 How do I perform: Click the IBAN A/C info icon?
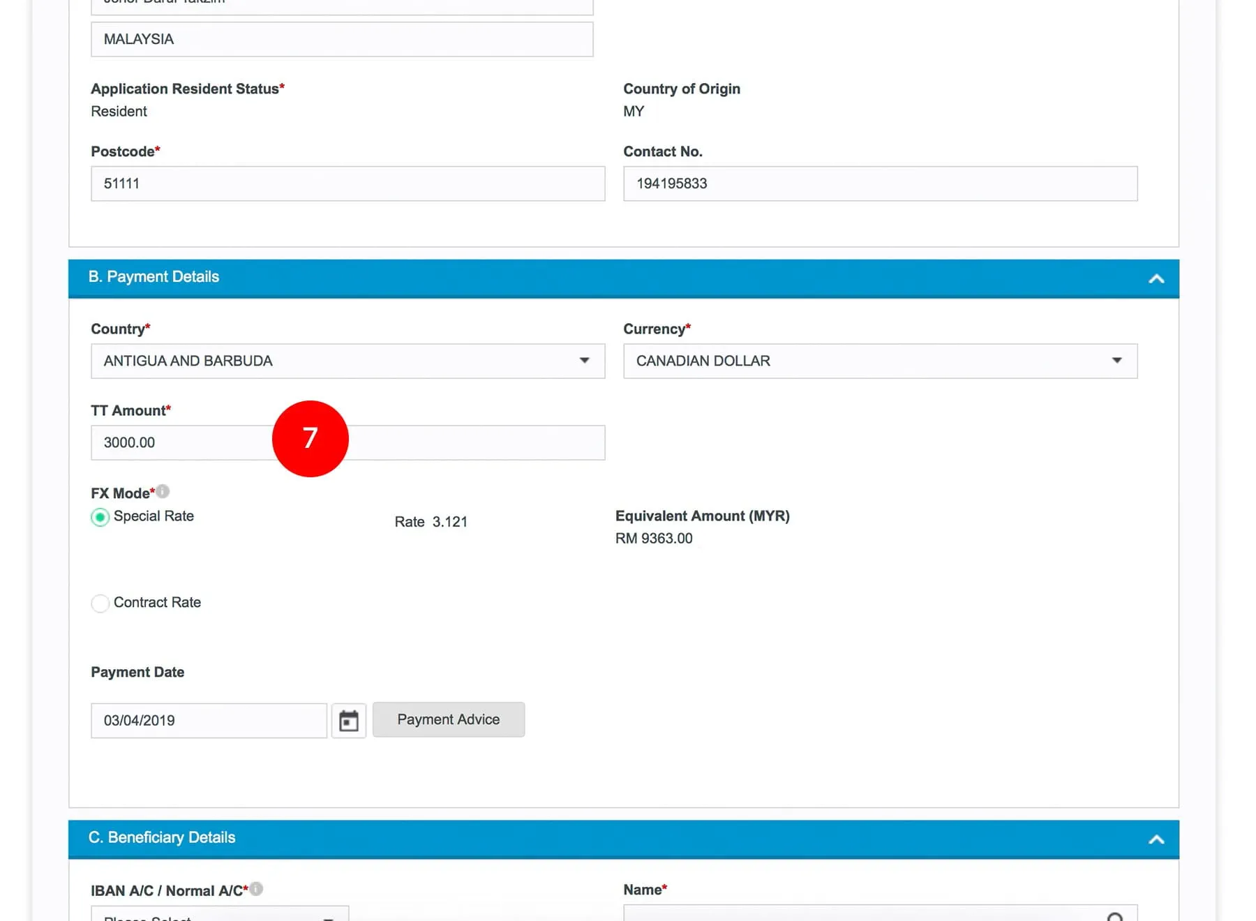[256, 889]
